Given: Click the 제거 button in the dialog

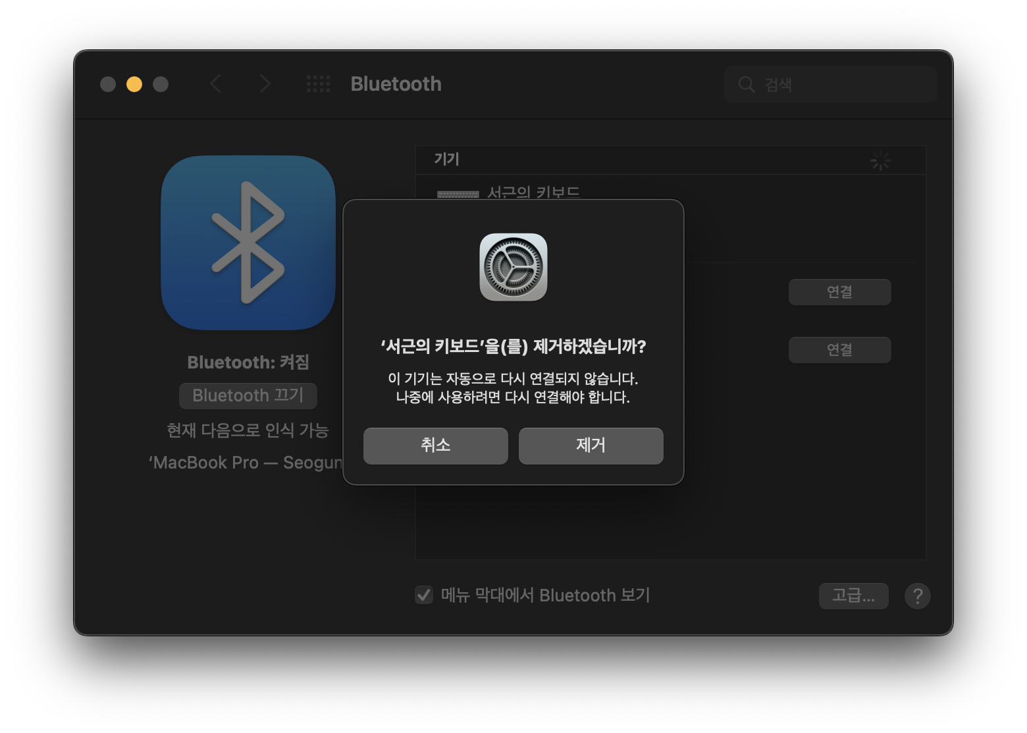Looking at the screenshot, I should click(591, 445).
